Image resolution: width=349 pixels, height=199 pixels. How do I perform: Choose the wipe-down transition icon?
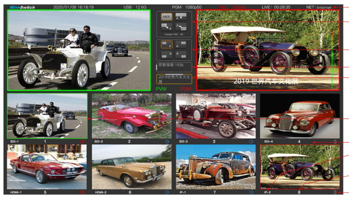tap(181, 17)
